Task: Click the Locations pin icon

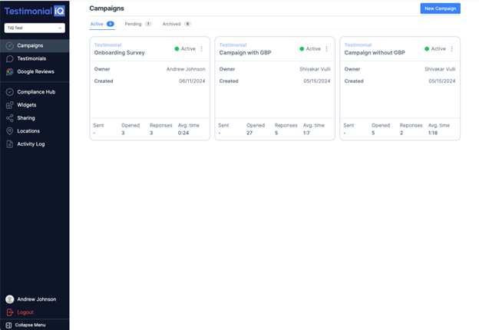Action: 10,131
